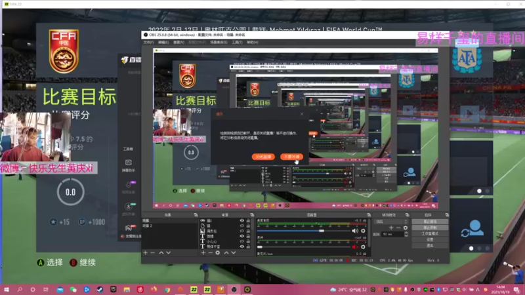Open the 编辑(E) menu

click(163, 43)
